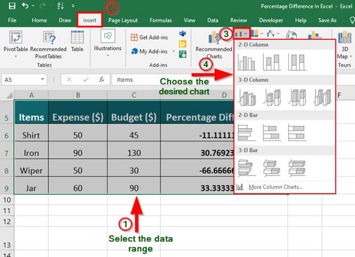The image size is (355, 257).
Task: Click the Bing Maps add-in icon
Action: tap(183, 44)
